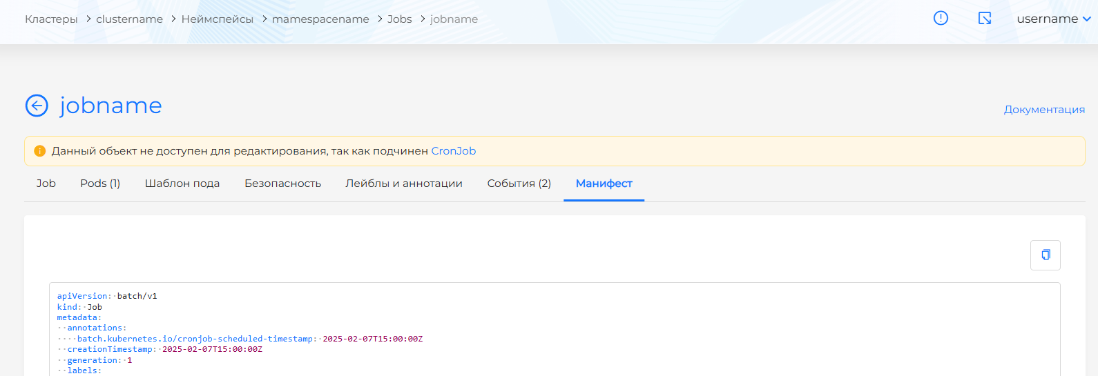Click the expand window icon in header
1098x376 pixels.
985,19
